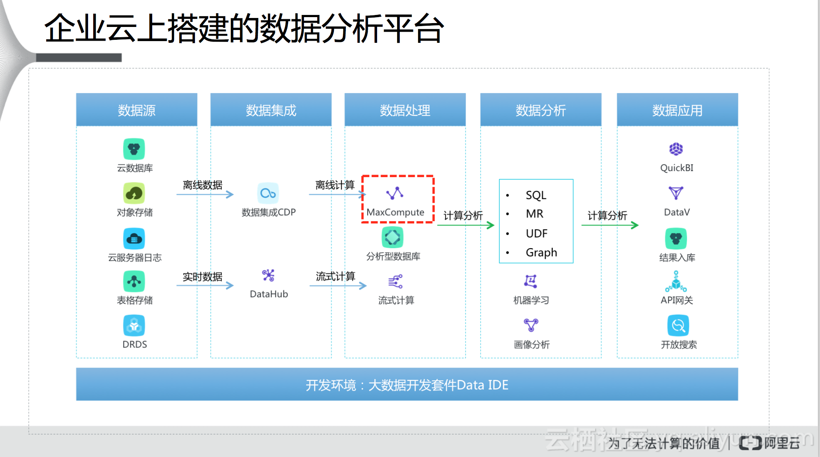Select the DataV icon
This screenshot has height=457, width=820.
click(x=676, y=193)
